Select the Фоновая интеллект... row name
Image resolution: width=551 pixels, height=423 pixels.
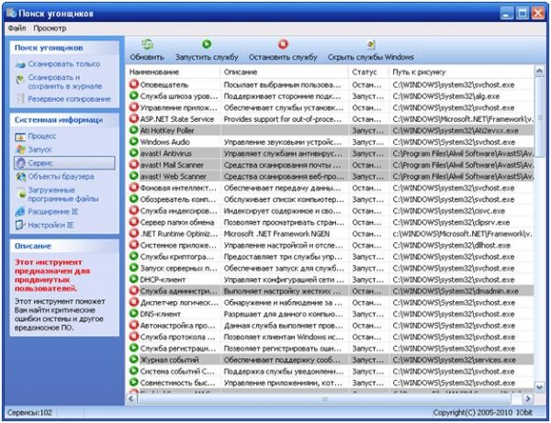(x=178, y=188)
